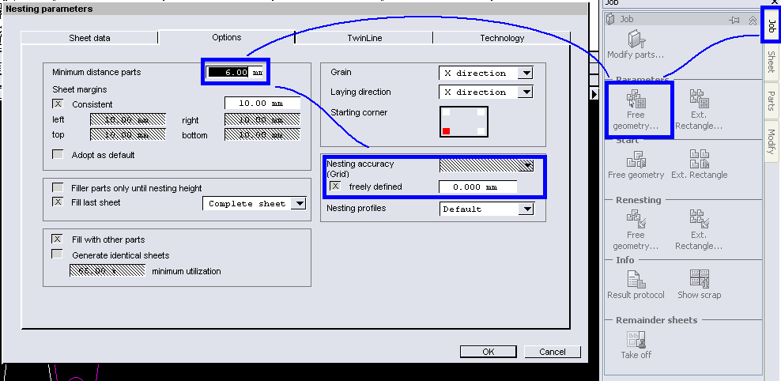Enable Filler parts only until nesting height
Image resolution: width=781 pixels, height=381 pixels.
click(x=58, y=188)
